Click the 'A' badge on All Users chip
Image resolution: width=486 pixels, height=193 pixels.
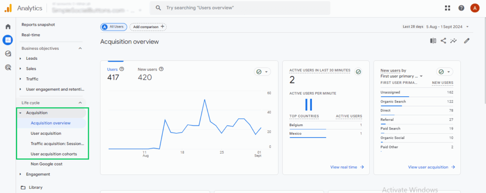105,27
